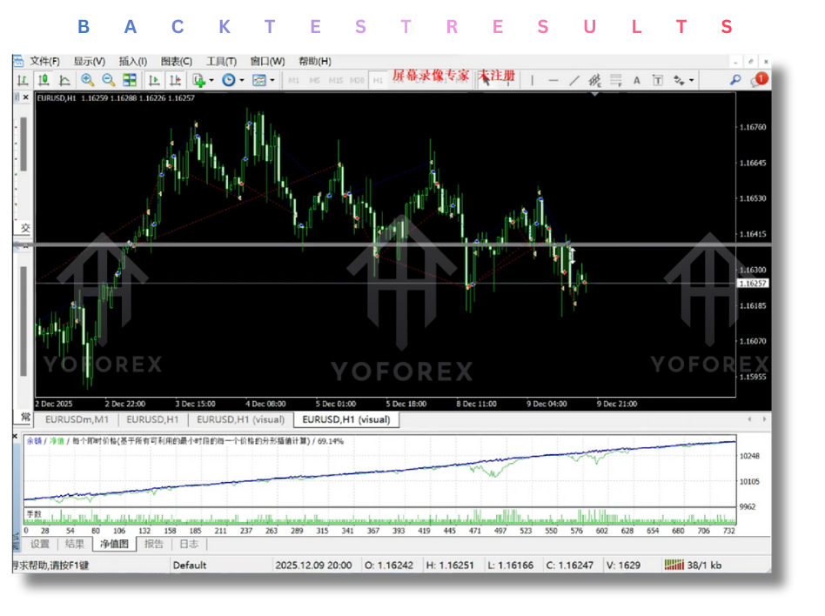Switch chart to candlestick display
Viewport: 825px width, 616px height.
point(44,79)
